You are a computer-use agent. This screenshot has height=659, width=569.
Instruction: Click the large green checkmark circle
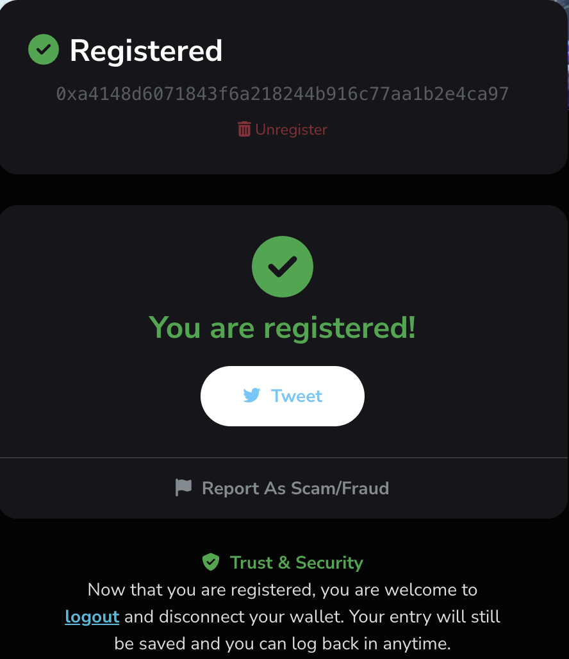(x=283, y=266)
